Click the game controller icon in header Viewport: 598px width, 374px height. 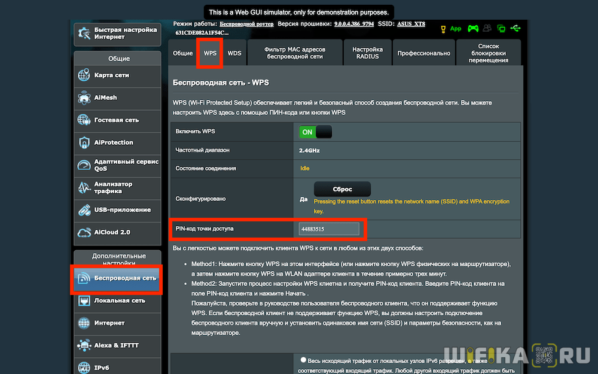(x=473, y=28)
